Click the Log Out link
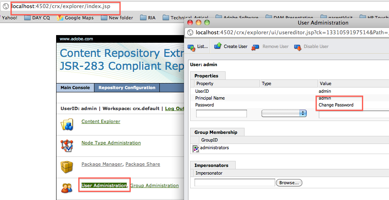The height and width of the screenshot is (200, 389). (174, 108)
